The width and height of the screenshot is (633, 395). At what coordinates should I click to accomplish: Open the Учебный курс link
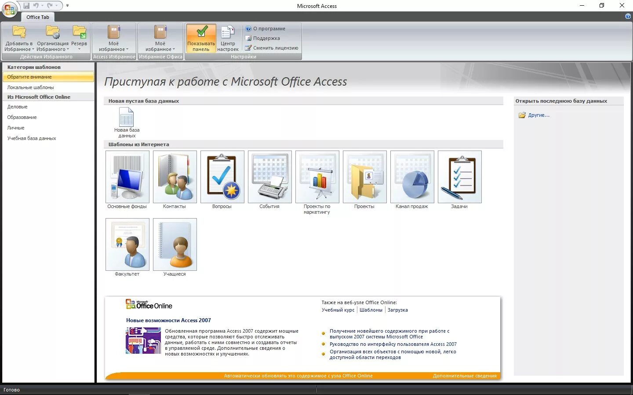tap(338, 310)
